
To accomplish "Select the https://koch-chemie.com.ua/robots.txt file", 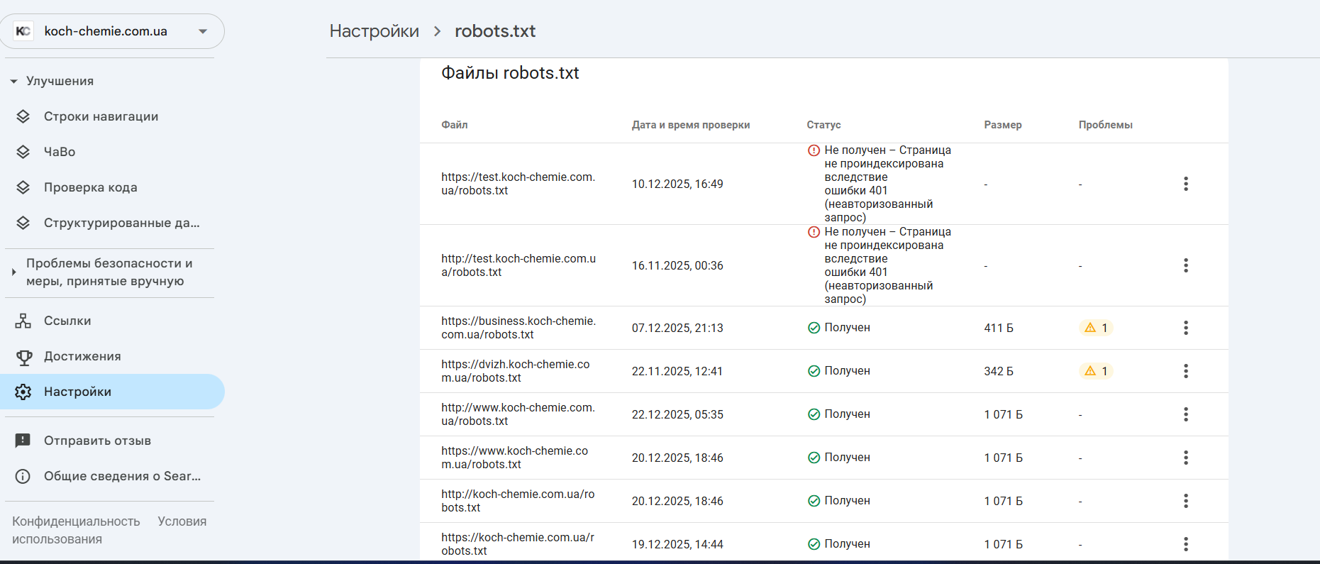I will [518, 544].
